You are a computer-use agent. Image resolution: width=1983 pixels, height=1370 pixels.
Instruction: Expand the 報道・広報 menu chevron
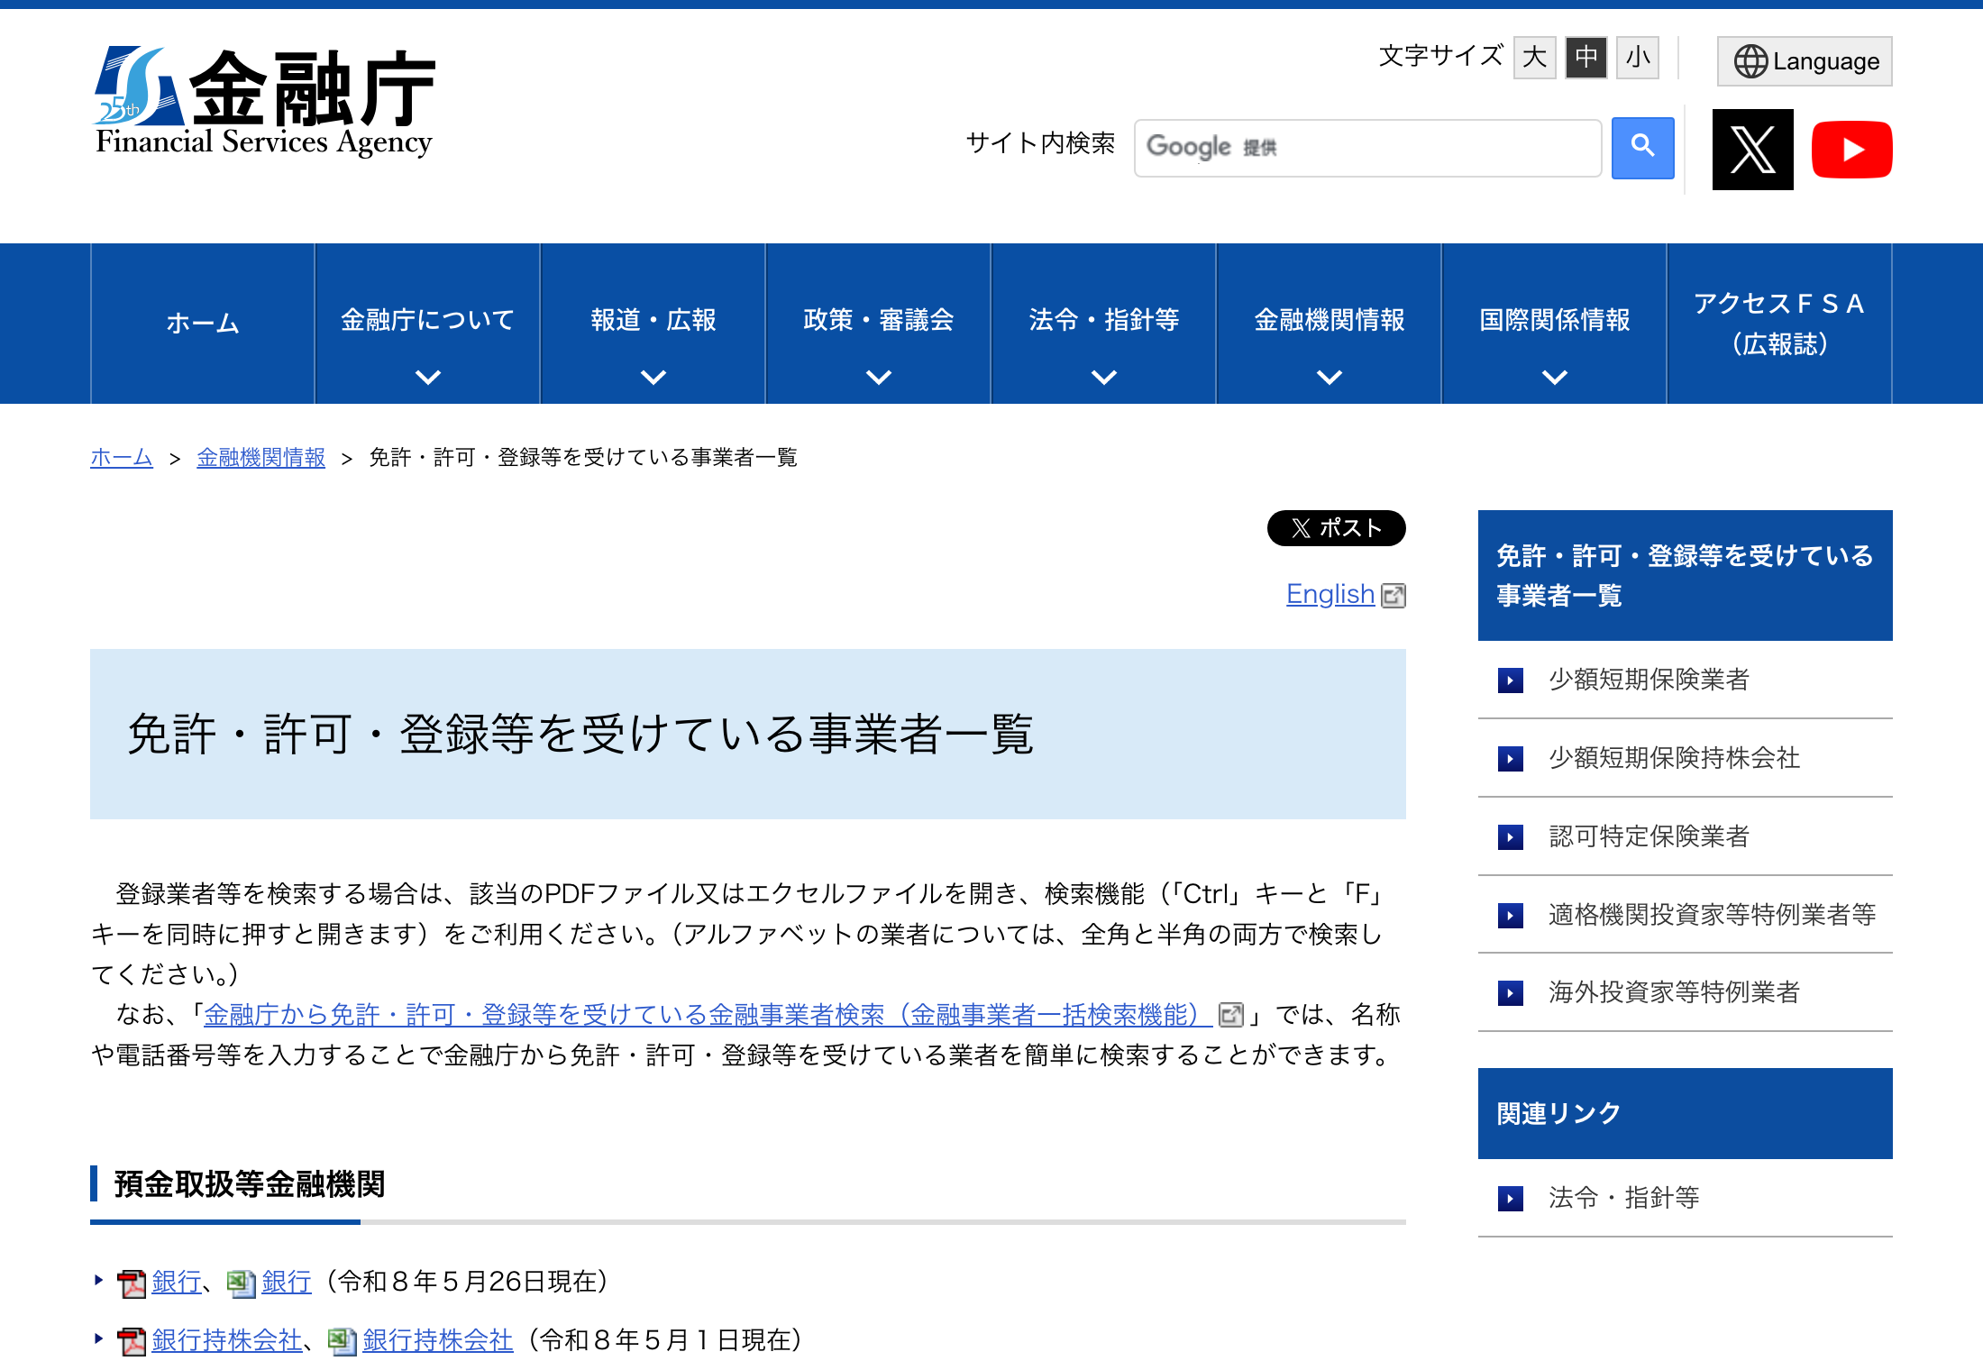[x=653, y=377]
